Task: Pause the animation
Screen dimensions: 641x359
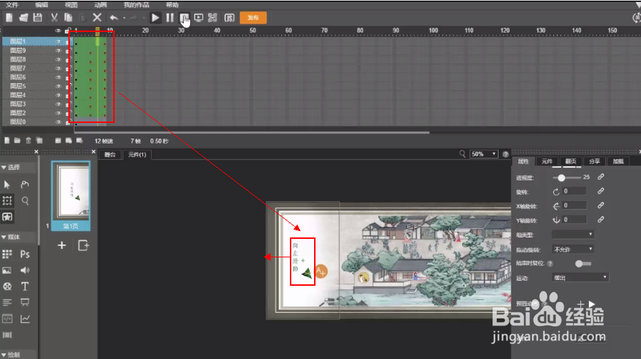Action: [x=170, y=18]
